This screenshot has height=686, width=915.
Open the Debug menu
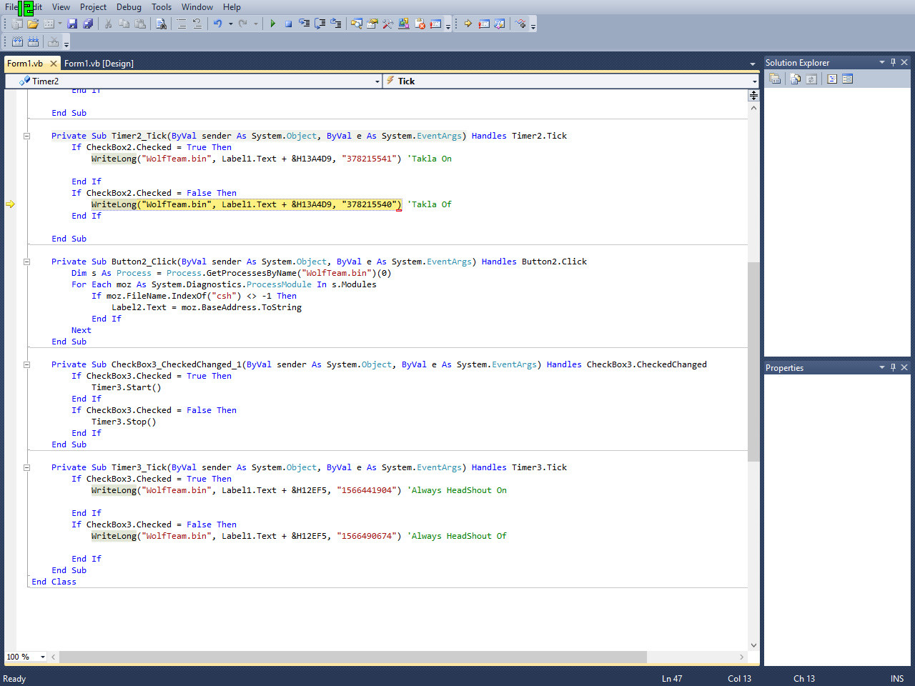[x=129, y=7]
